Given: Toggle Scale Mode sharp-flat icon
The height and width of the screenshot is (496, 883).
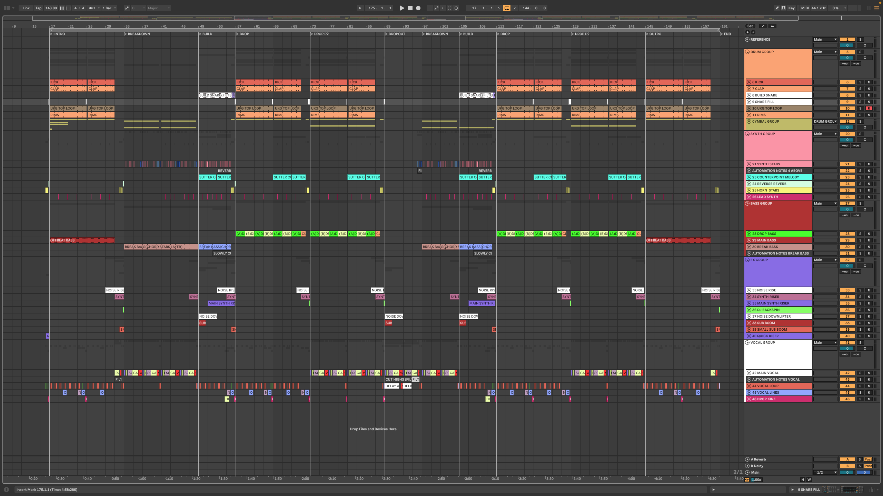Looking at the screenshot, I should point(127,8).
